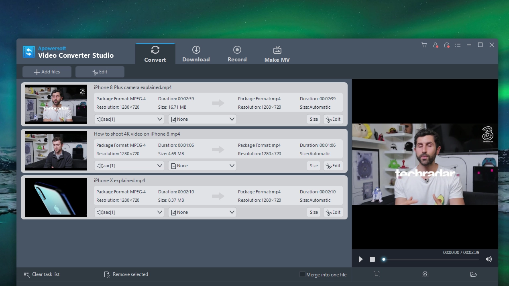Viewport: 509px width, 286px height.
Task: Switch to the Download tab
Action: [x=196, y=54]
